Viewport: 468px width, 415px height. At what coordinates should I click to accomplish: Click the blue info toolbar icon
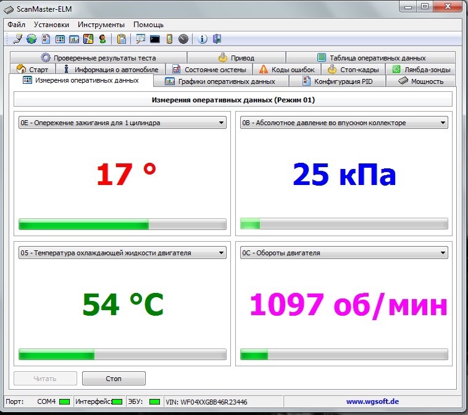tap(203, 39)
